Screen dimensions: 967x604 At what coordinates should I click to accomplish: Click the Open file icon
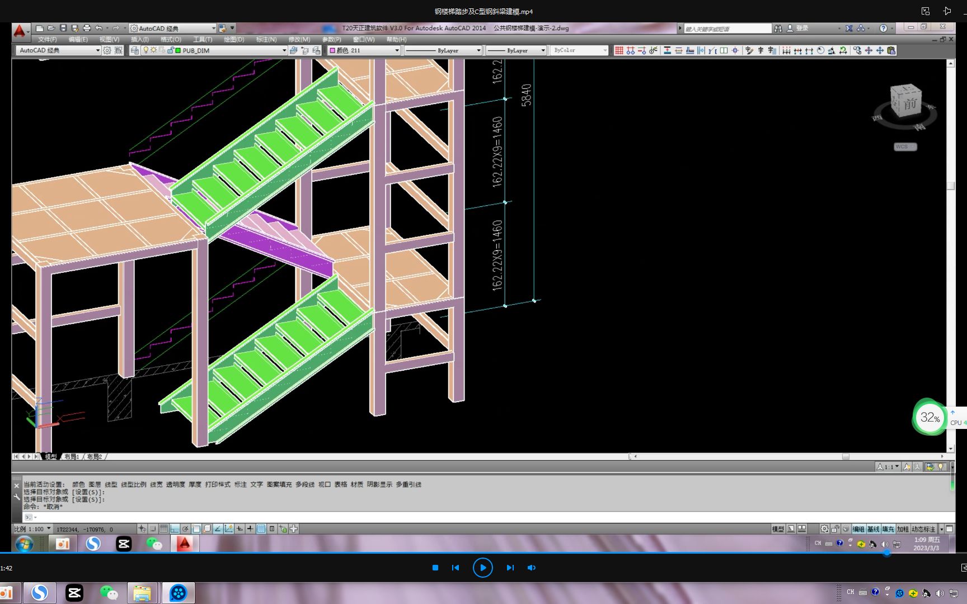pos(51,28)
